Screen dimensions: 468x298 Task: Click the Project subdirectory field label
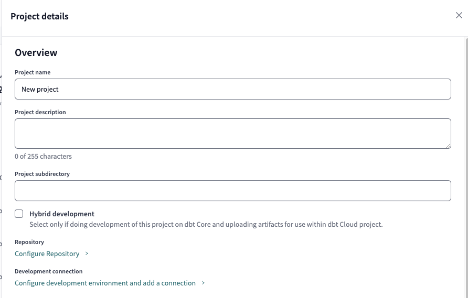(x=42, y=174)
